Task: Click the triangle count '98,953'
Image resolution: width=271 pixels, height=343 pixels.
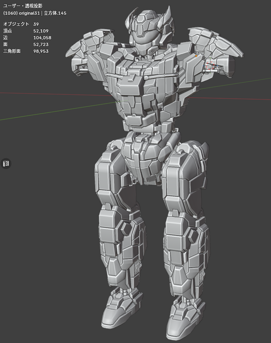Action: coord(41,51)
